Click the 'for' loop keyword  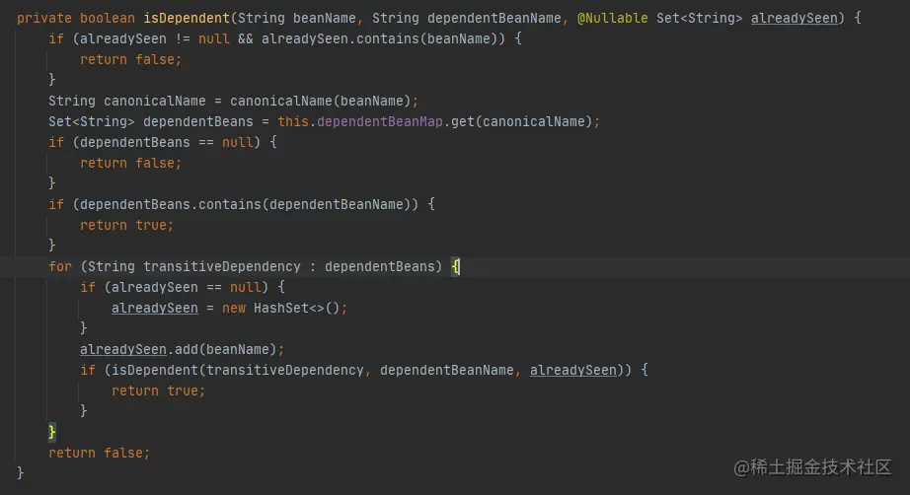pos(60,266)
